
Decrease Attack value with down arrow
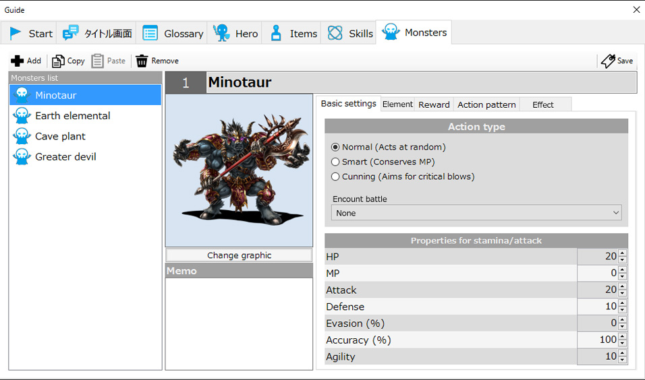coord(622,293)
